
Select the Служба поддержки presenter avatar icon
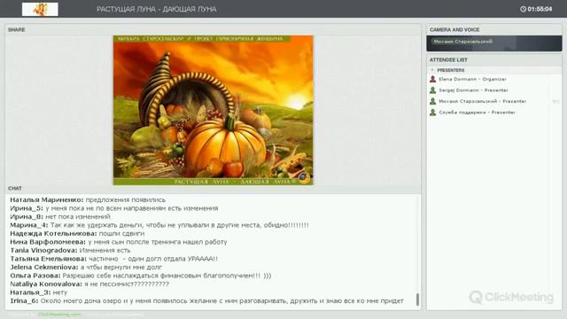pos(432,113)
